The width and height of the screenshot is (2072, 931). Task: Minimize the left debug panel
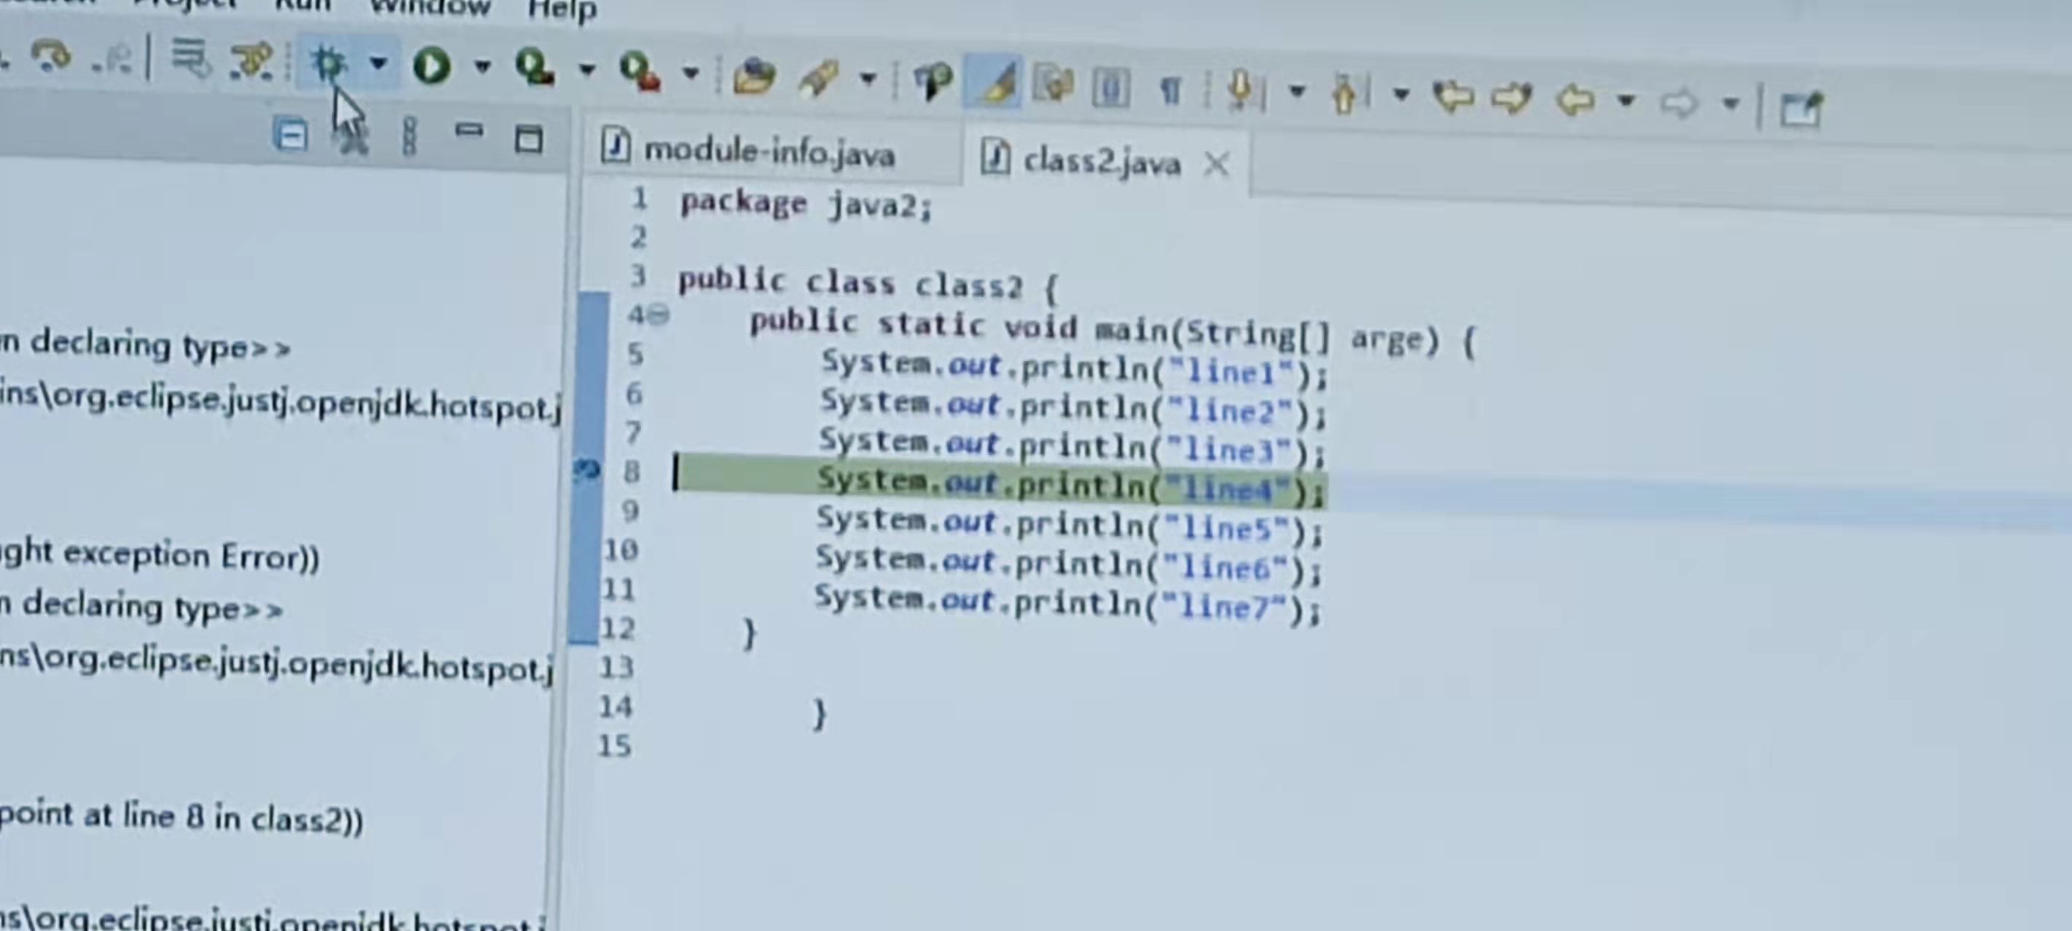point(471,130)
